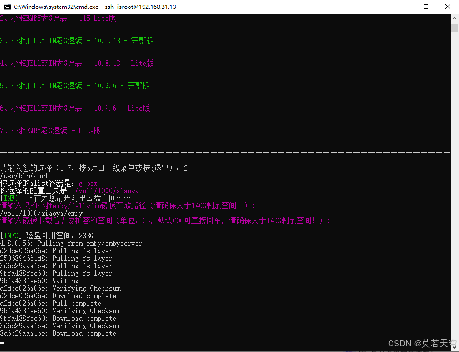Click line 5 JELLYFIN 10.9.6 完整版

[75, 86]
